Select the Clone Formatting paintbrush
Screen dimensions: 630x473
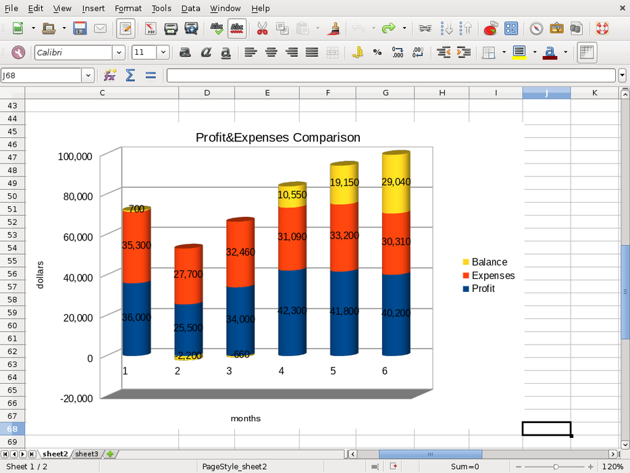click(333, 28)
